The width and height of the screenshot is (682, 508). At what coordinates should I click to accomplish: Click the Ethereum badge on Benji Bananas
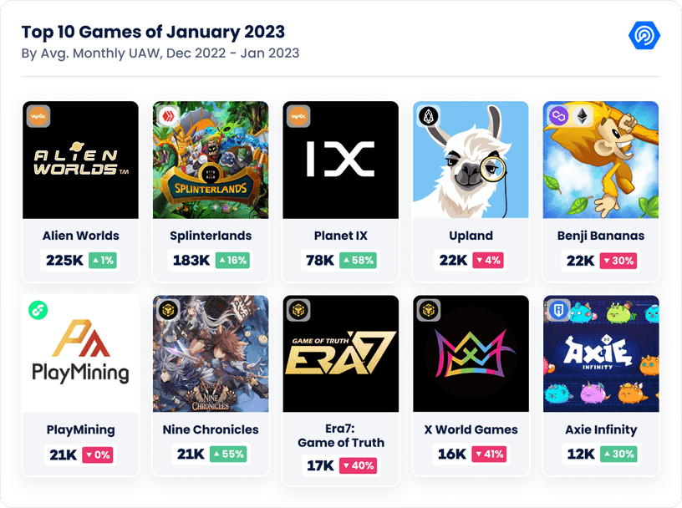click(x=582, y=116)
